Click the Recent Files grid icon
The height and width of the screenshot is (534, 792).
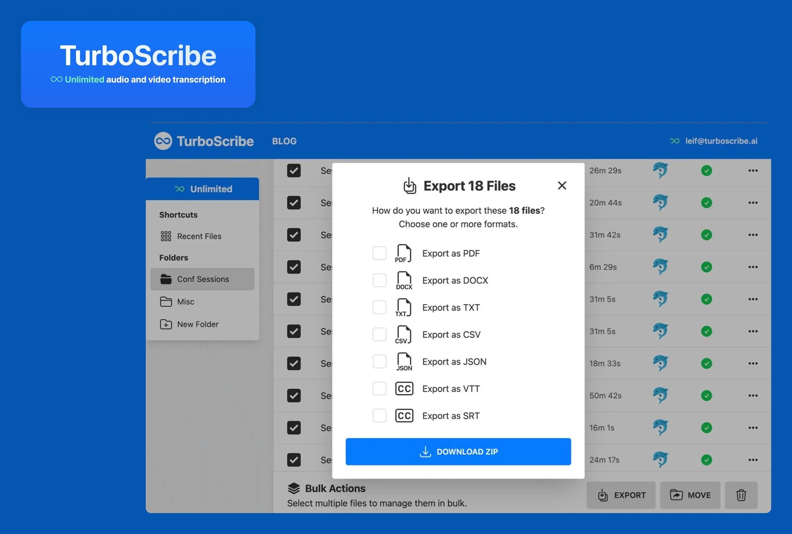point(166,236)
